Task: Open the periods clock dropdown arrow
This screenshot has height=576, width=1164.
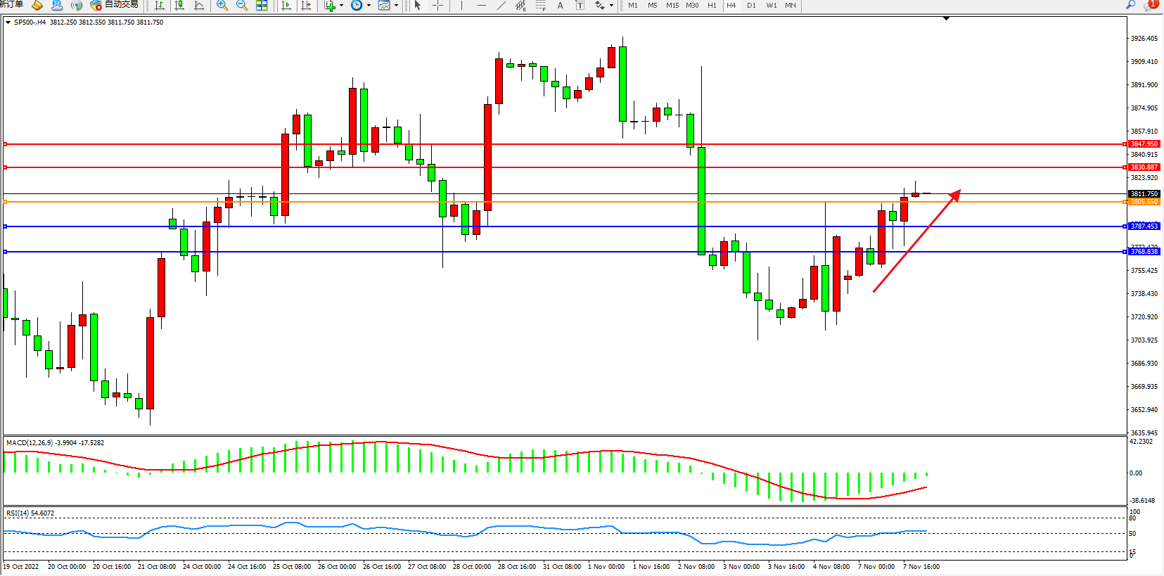Action: pos(369,6)
